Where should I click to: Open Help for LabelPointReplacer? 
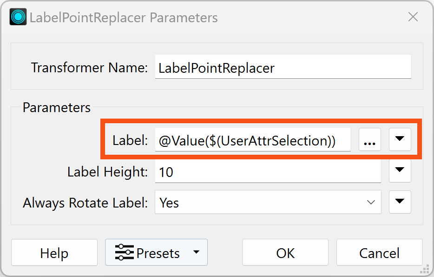tap(54, 252)
